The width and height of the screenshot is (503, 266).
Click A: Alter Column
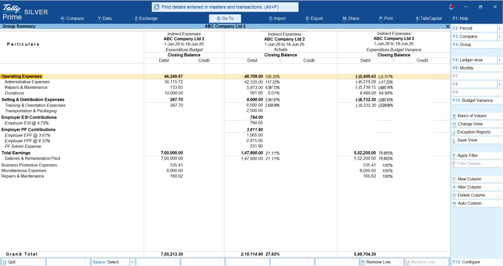[x=474, y=187]
